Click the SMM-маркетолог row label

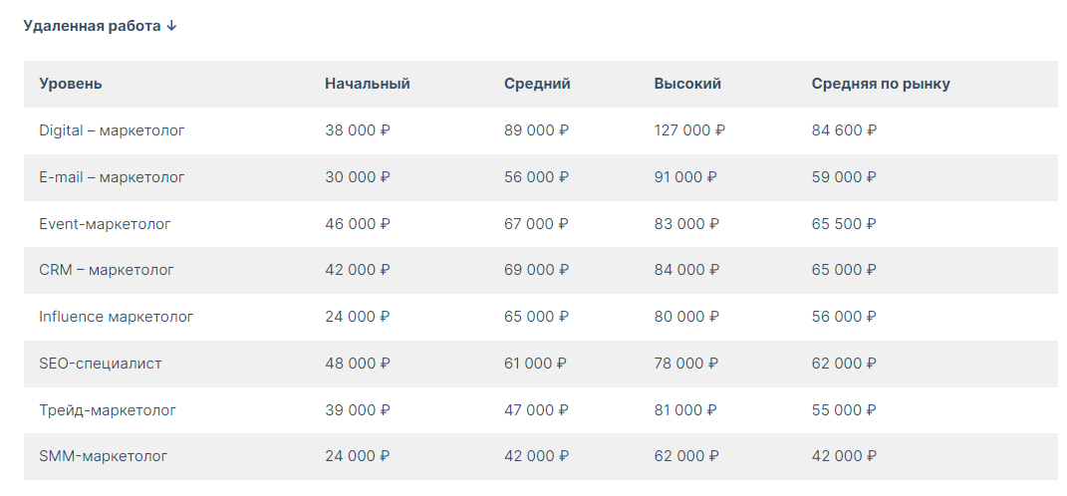coord(103,456)
